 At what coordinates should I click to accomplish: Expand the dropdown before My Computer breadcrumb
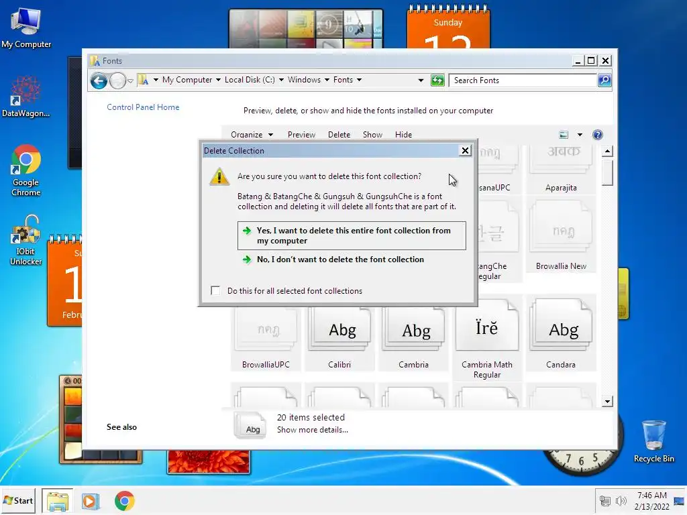point(156,80)
